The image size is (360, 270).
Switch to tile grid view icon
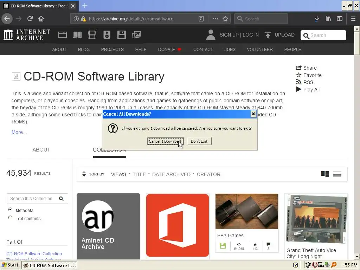[x=325, y=174]
